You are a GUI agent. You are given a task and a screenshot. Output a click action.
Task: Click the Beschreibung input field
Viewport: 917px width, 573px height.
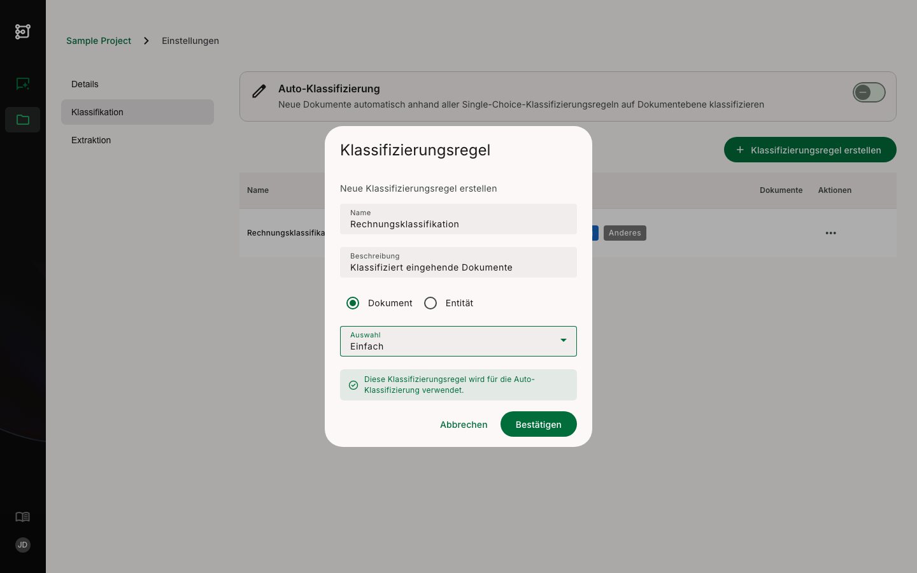click(458, 262)
